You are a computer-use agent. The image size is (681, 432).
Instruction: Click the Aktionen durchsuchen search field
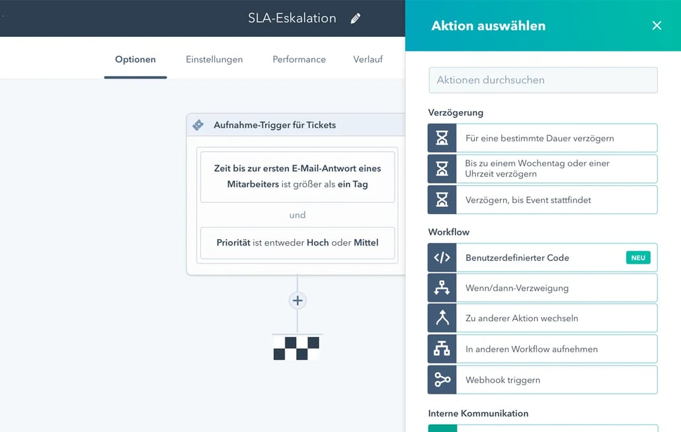[543, 80]
